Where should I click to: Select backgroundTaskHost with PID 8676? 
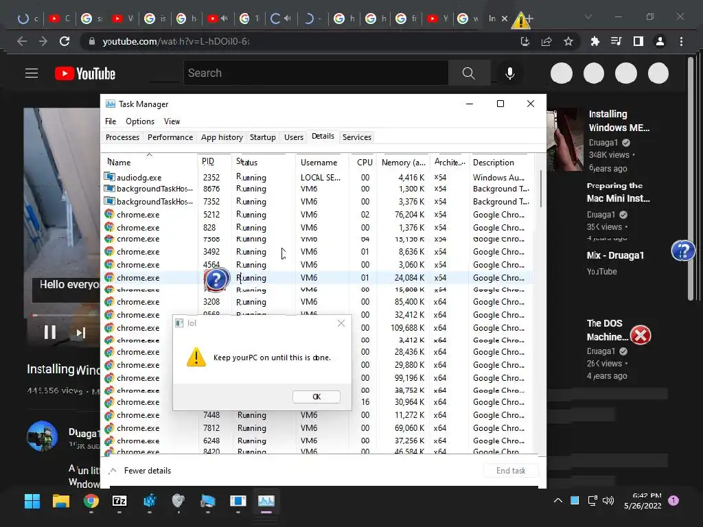319,189
